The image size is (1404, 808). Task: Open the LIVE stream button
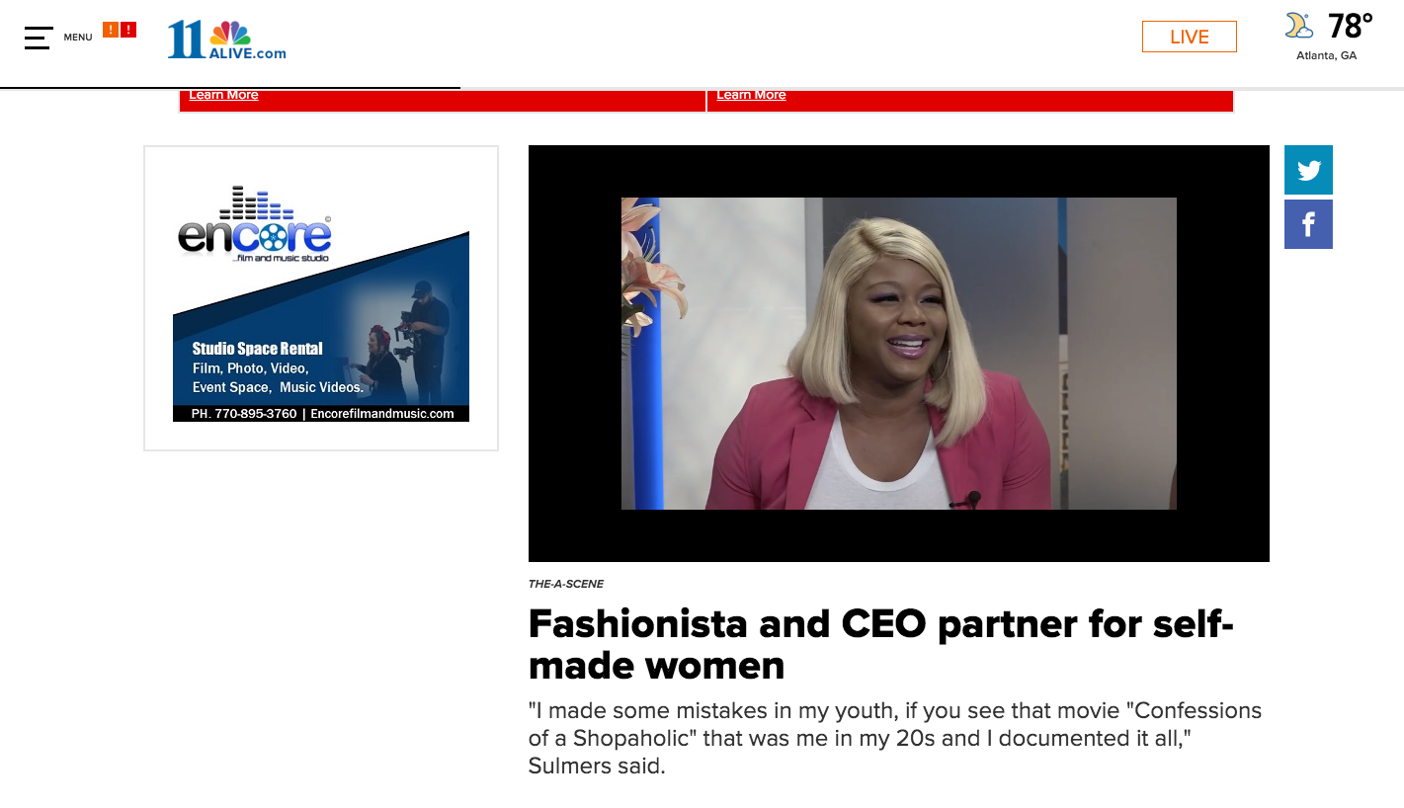coord(1189,37)
